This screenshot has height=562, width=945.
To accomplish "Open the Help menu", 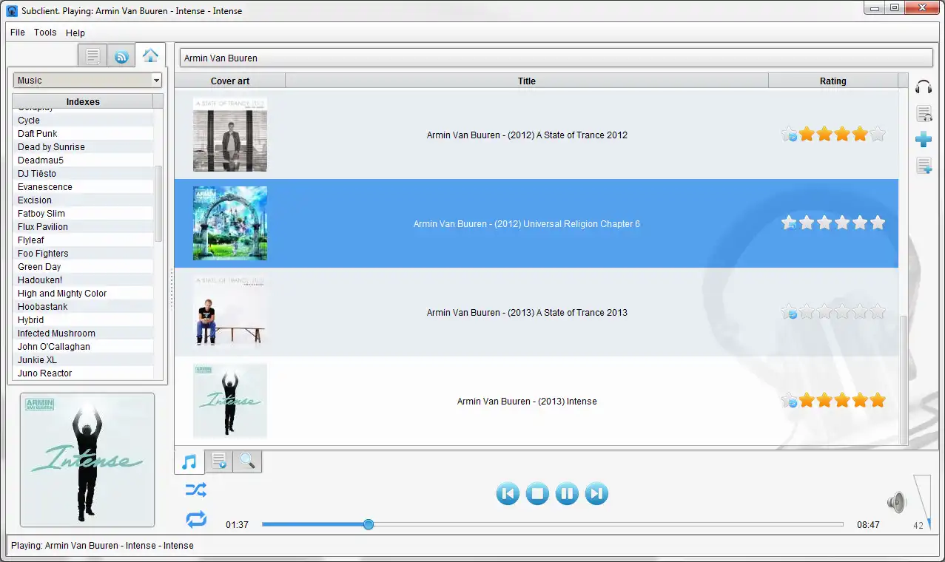I will point(75,33).
